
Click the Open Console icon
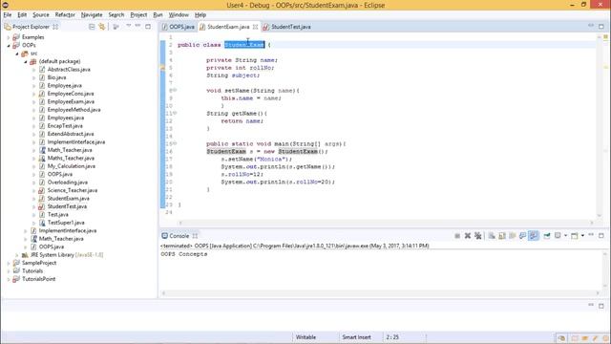[575, 236]
